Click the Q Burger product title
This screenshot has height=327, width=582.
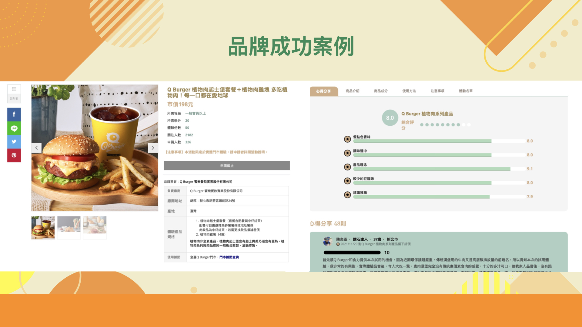click(227, 92)
